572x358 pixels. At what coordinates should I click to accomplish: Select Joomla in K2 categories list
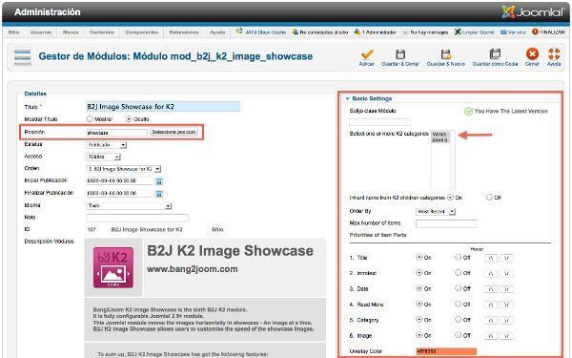(x=439, y=140)
